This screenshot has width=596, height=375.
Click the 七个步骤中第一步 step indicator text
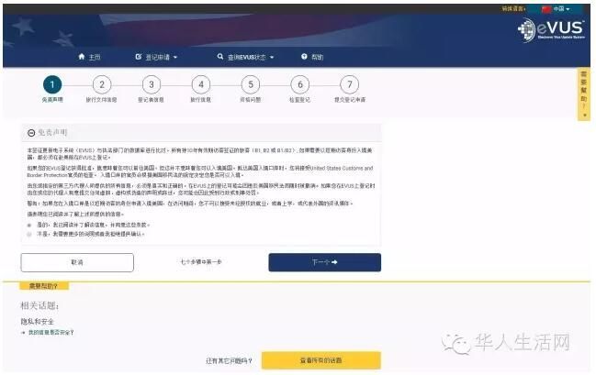(201, 262)
